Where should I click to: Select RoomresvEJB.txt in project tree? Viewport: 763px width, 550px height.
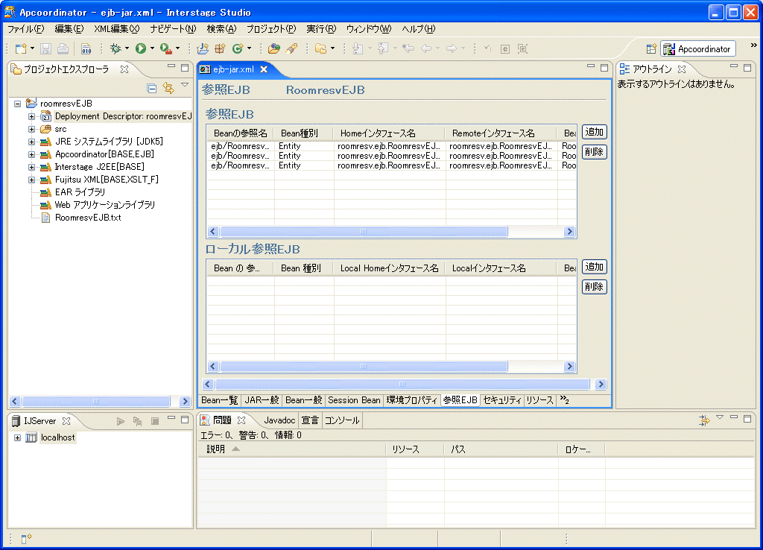coord(87,218)
